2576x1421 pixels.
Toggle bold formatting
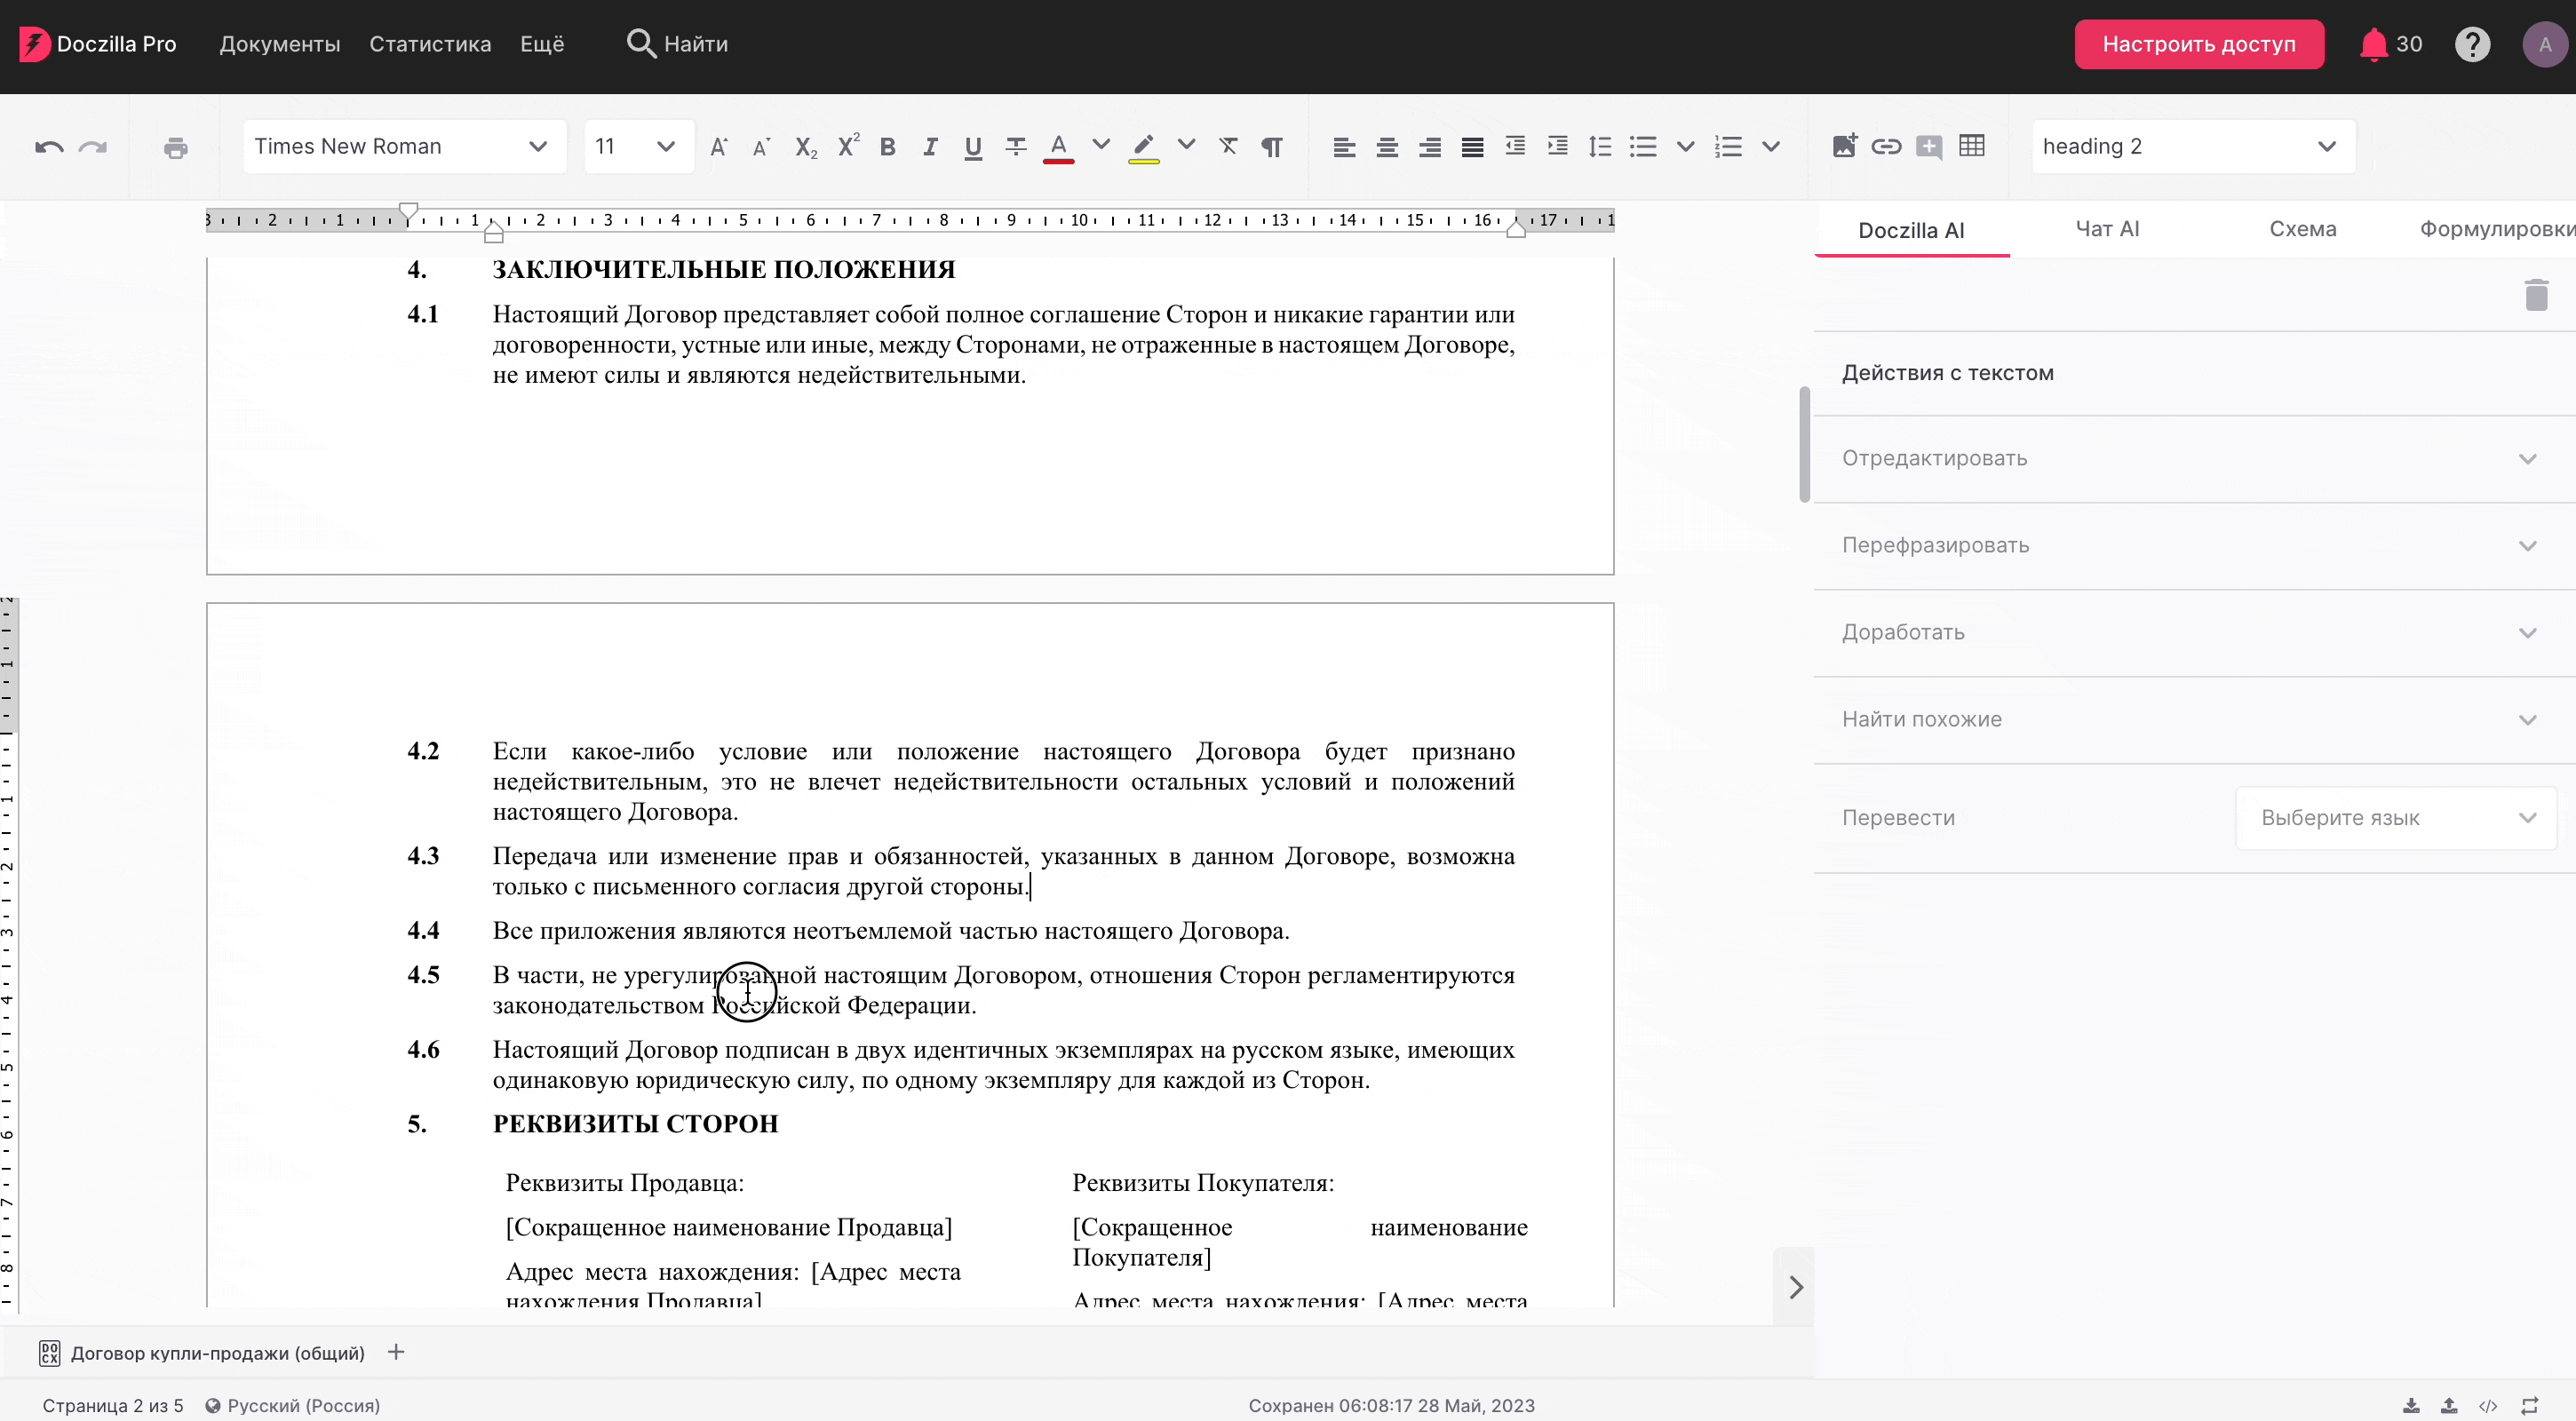[x=888, y=147]
